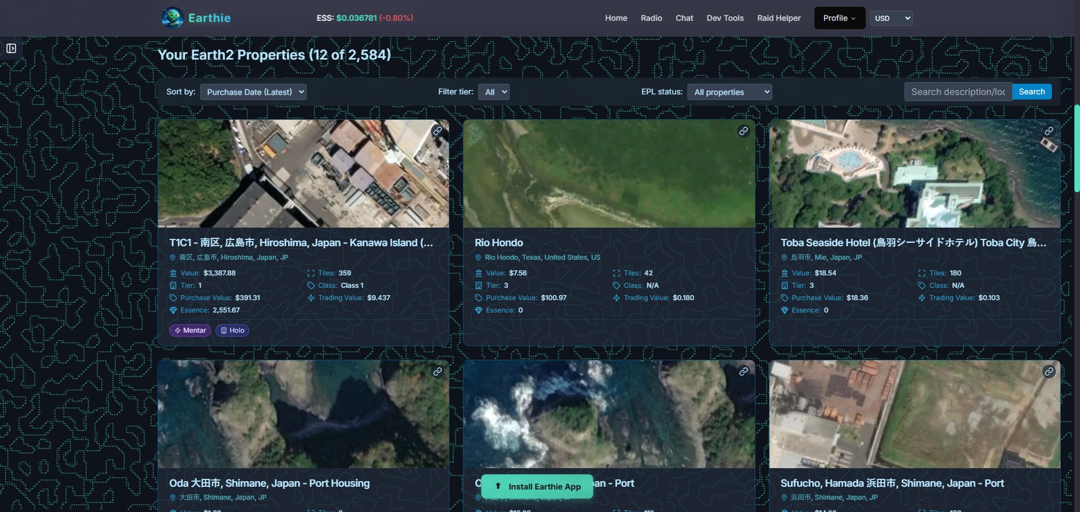Click T1C1 card value $3,387.88
1080x512 pixels.
[x=219, y=273]
